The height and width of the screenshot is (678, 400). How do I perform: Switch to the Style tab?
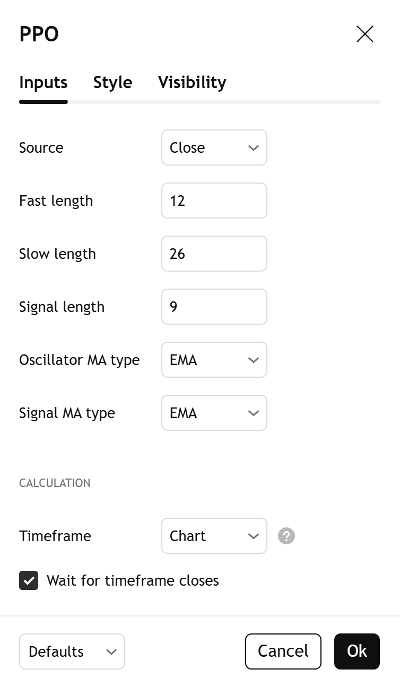[112, 82]
